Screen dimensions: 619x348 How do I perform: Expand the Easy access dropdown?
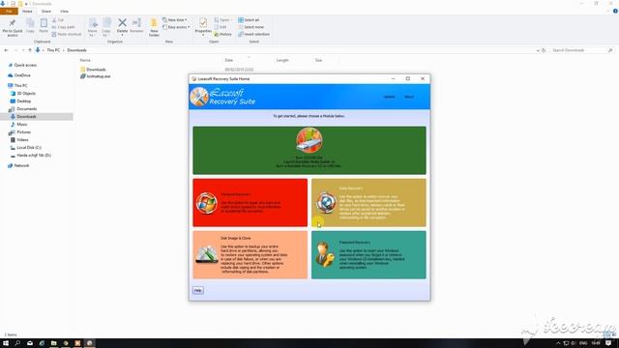click(x=176, y=27)
